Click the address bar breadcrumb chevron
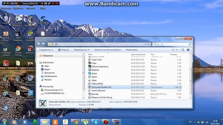Screen dimensions: 223x125 pyautogui.click(x=53, y=44)
